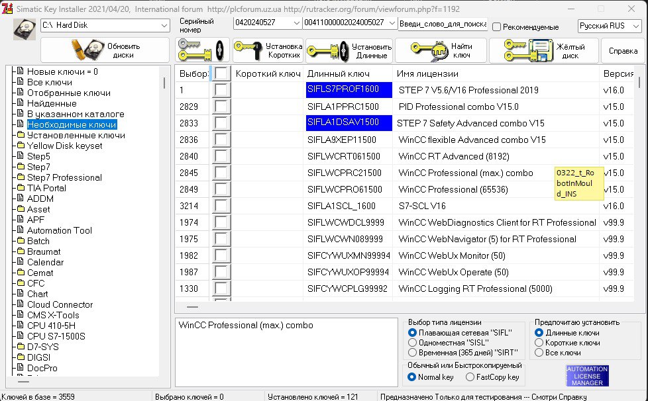Viewport: 648px width, 401px height.
Task: Click the Batch folder icon
Action: pyautogui.click(x=21, y=241)
